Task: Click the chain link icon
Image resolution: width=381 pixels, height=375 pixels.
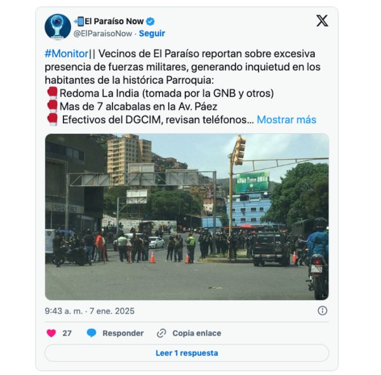Action: pyautogui.click(x=161, y=333)
